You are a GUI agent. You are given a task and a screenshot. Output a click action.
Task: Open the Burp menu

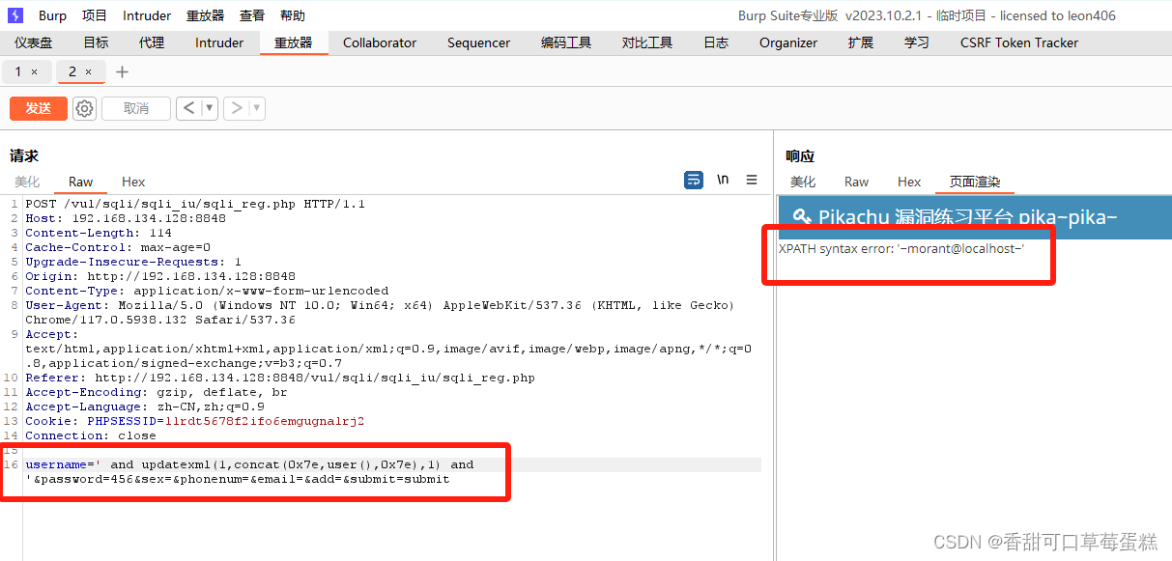coord(53,15)
